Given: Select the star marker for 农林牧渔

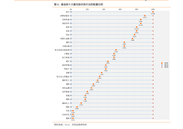Looking at the screenshot, I should (x=141, y=19).
